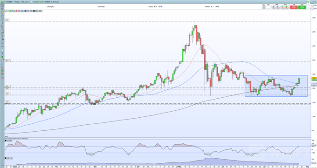
Task: Toggle the blue SMA (50) legend item
Action: [x=28, y=11]
